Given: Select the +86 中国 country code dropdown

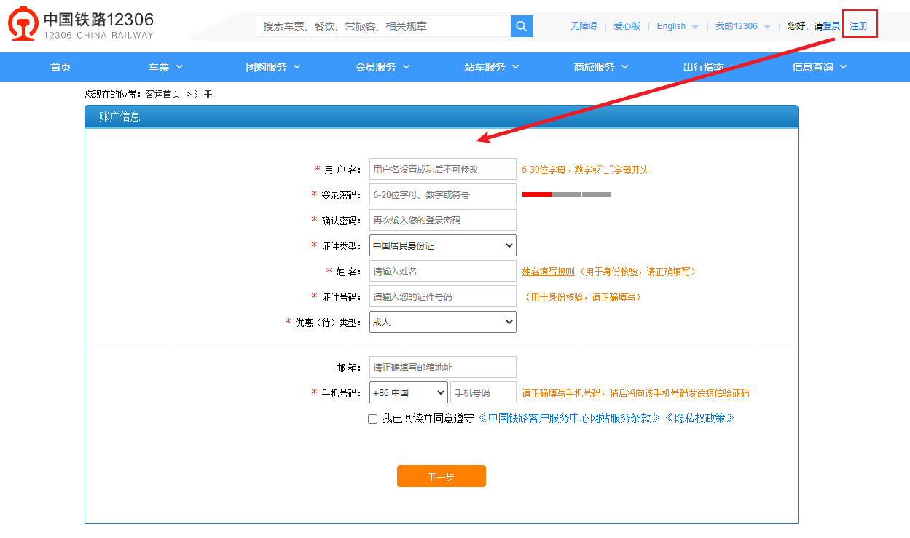Looking at the screenshot, I should click(408, 393).
